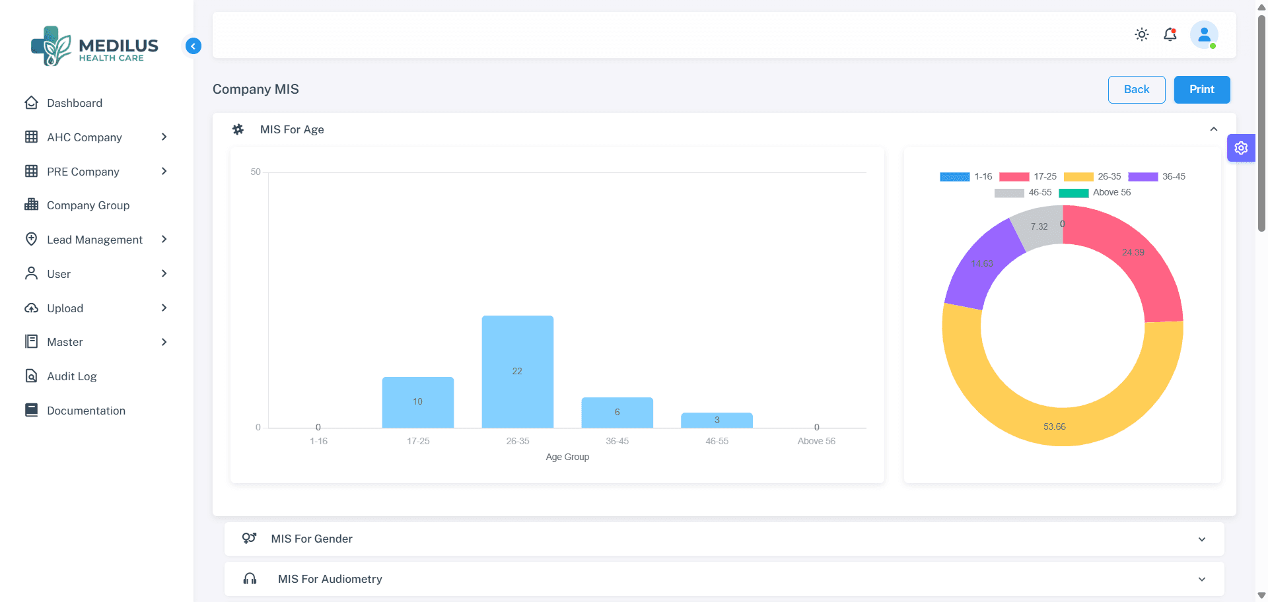1268x602 pixels.
Task: Toggle light/dark theme sun icon
Action: [x=1142, y=34]
